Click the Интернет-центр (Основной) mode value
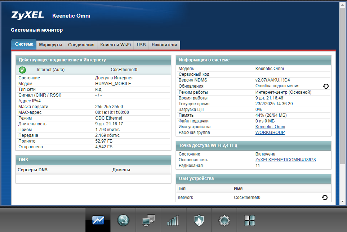The height and width of the screenshot is (232, 347). [x=283, y=92]
